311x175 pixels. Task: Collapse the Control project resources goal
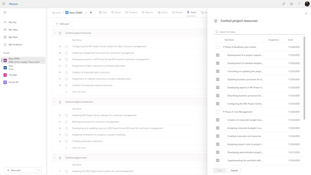pyautogui.click(x=55, y=33)
